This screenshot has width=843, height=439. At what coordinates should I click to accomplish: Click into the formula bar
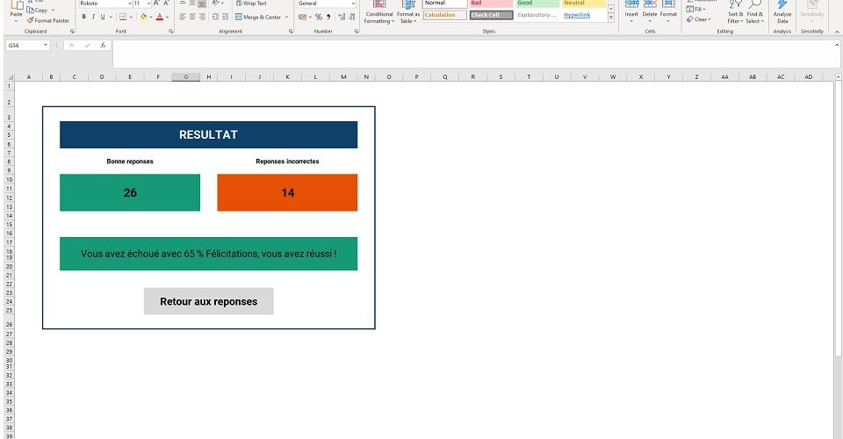coord(473,54)
